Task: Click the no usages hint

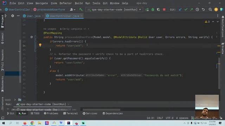Action: [x=50, y=29]
